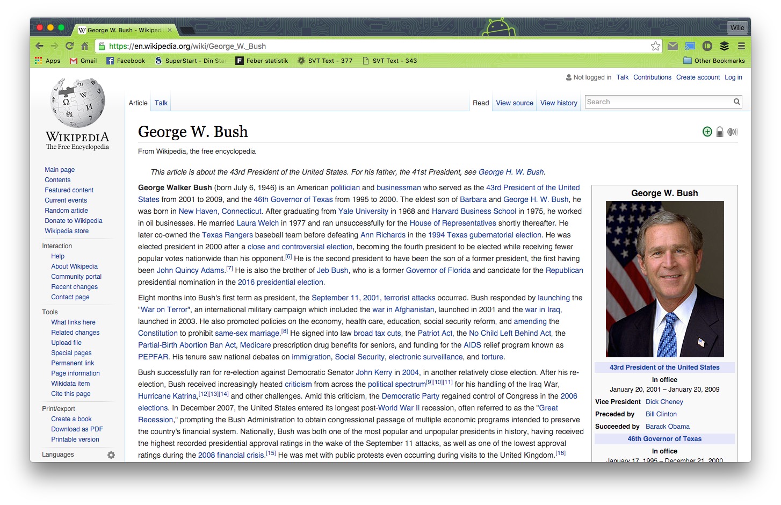Open the Dick Cheney link

664,402
